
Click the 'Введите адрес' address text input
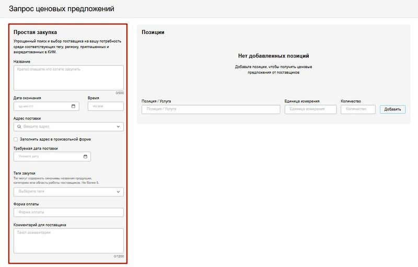click(68, 126)
